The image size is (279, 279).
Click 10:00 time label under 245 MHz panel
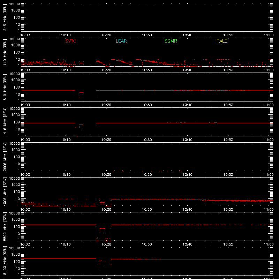coord(25,35)
